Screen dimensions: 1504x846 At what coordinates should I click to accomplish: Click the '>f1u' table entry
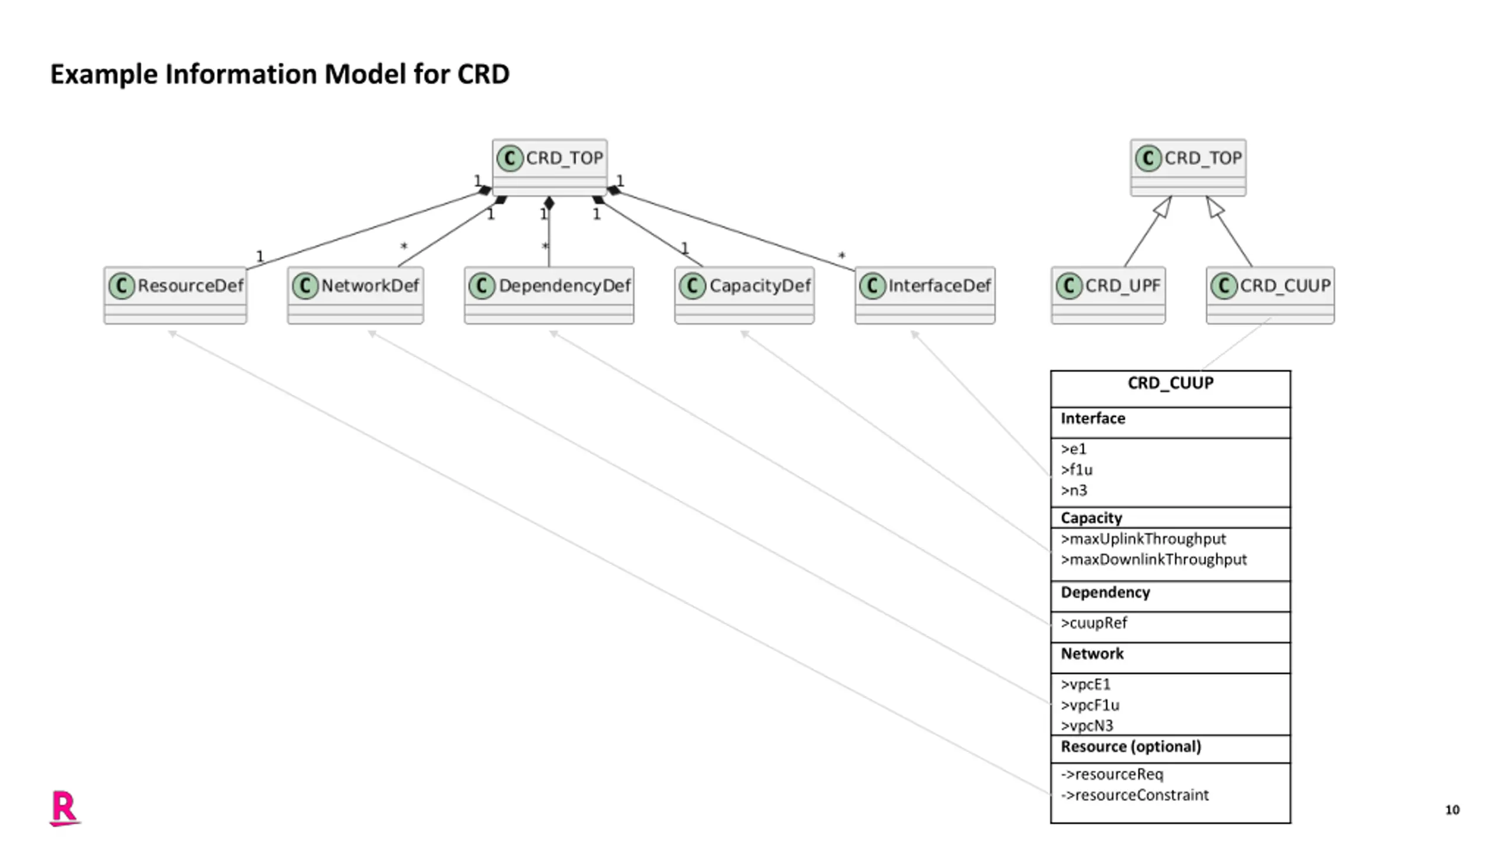[1076, 469]
